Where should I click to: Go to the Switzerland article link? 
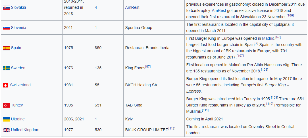click(20, 85)
